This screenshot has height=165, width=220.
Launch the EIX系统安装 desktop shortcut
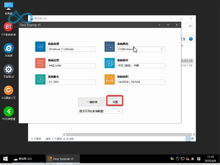point(9,29)
